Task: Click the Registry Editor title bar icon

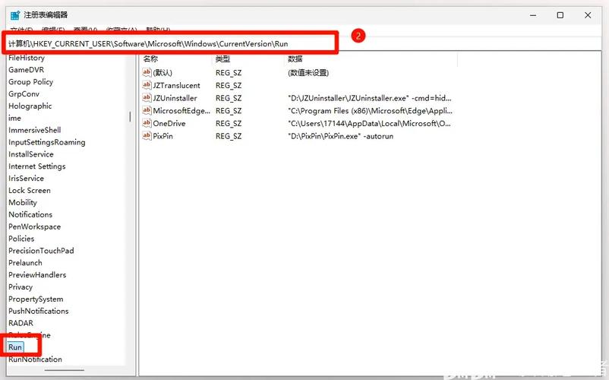Action: point(14,14)
